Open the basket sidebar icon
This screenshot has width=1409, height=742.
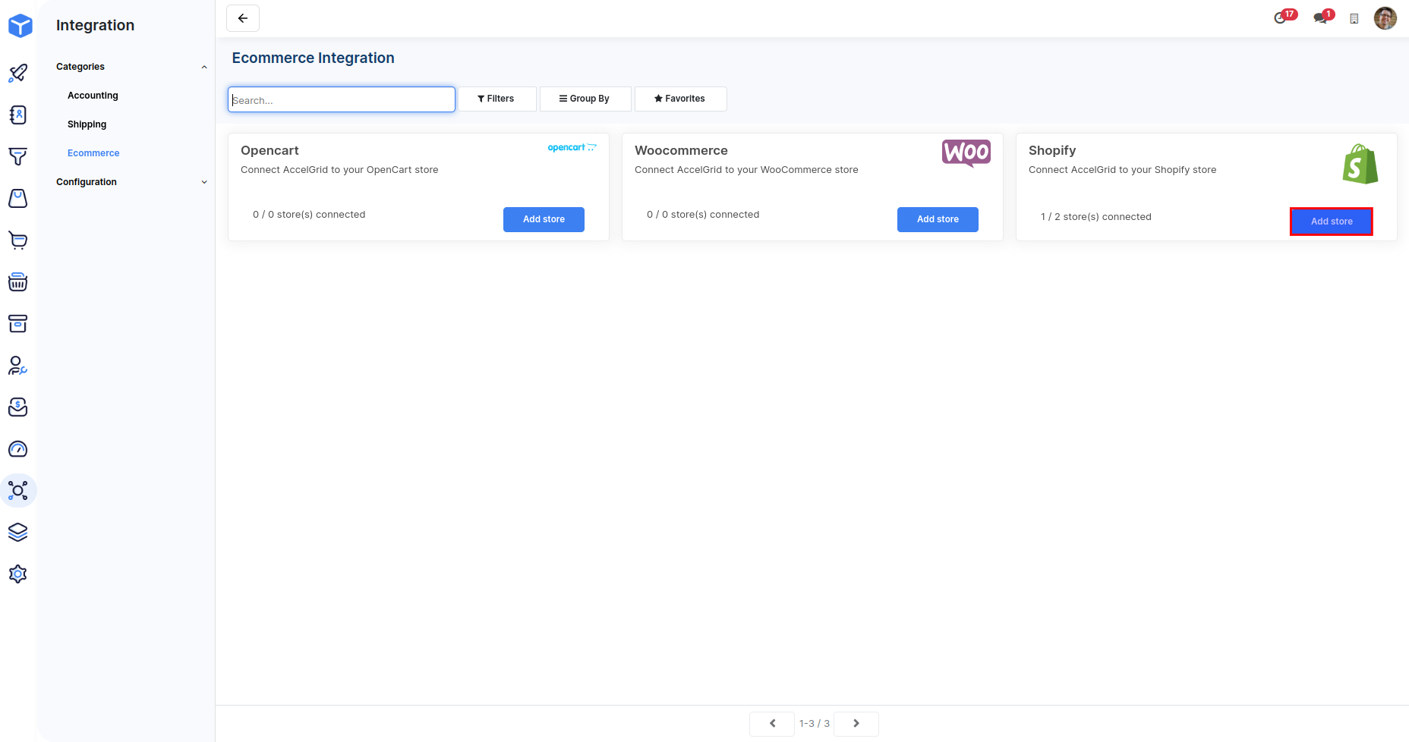(18, 282)
